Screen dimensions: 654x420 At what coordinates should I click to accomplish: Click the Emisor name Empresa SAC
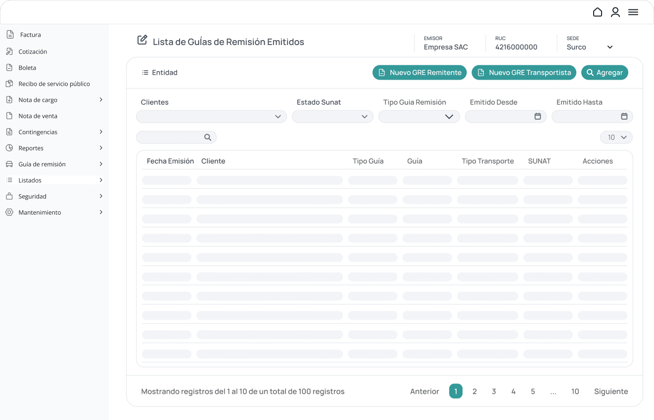(446, 47)
